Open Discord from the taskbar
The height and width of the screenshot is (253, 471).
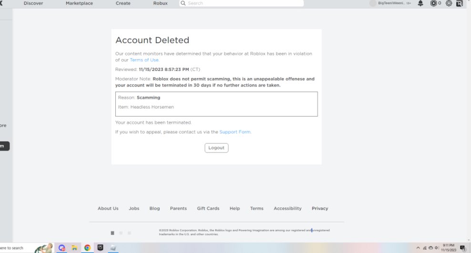[x=62, y=248]
